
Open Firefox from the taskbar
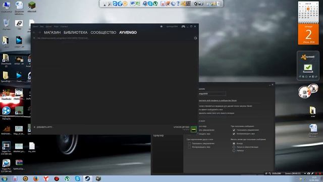[x=36, y=178]
